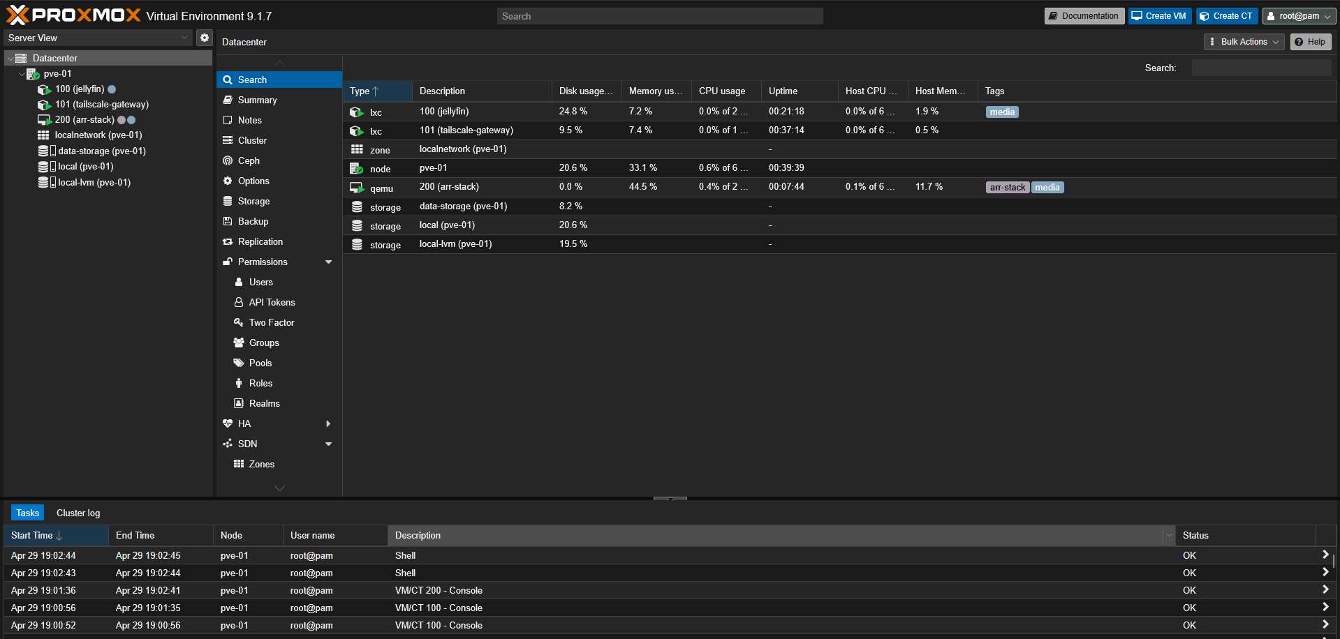This screenshot has height=639, width=1340.
Task: Collapse the Permissions submenu arrow
Action: [x=328, y=262]
